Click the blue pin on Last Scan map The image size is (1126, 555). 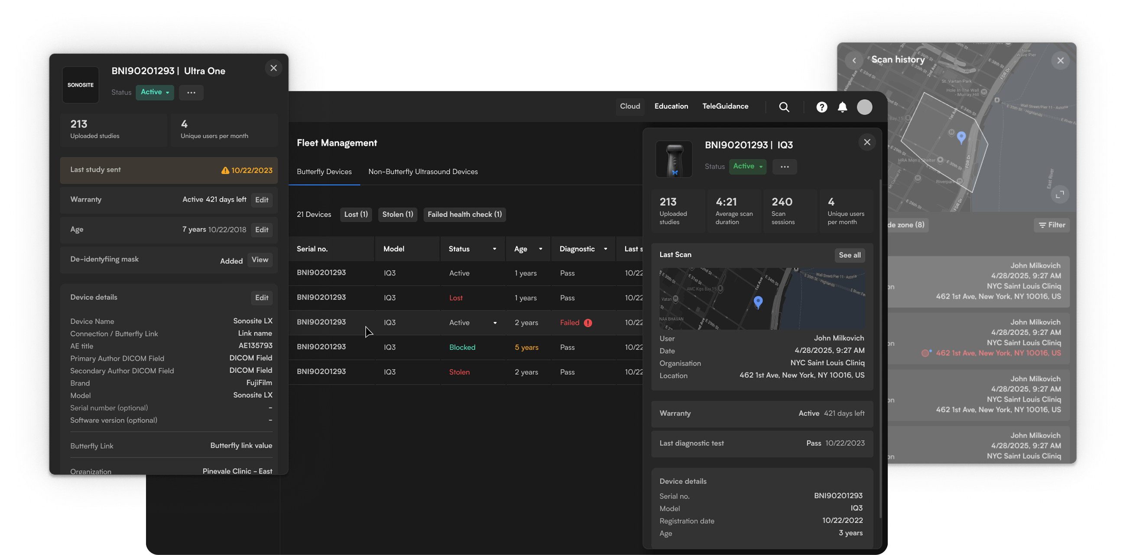click(x=758, y=302)
